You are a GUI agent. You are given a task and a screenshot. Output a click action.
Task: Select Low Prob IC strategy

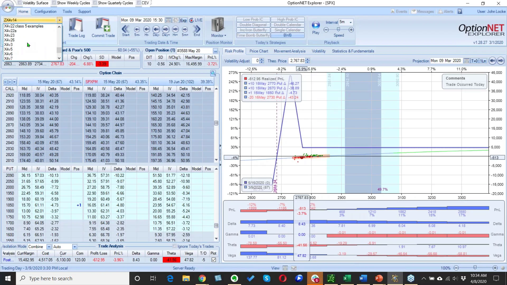pyautogui.click(x=253, y=20)
